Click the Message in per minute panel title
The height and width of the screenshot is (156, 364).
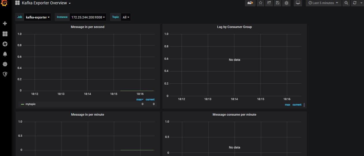[x=88, y=114]
